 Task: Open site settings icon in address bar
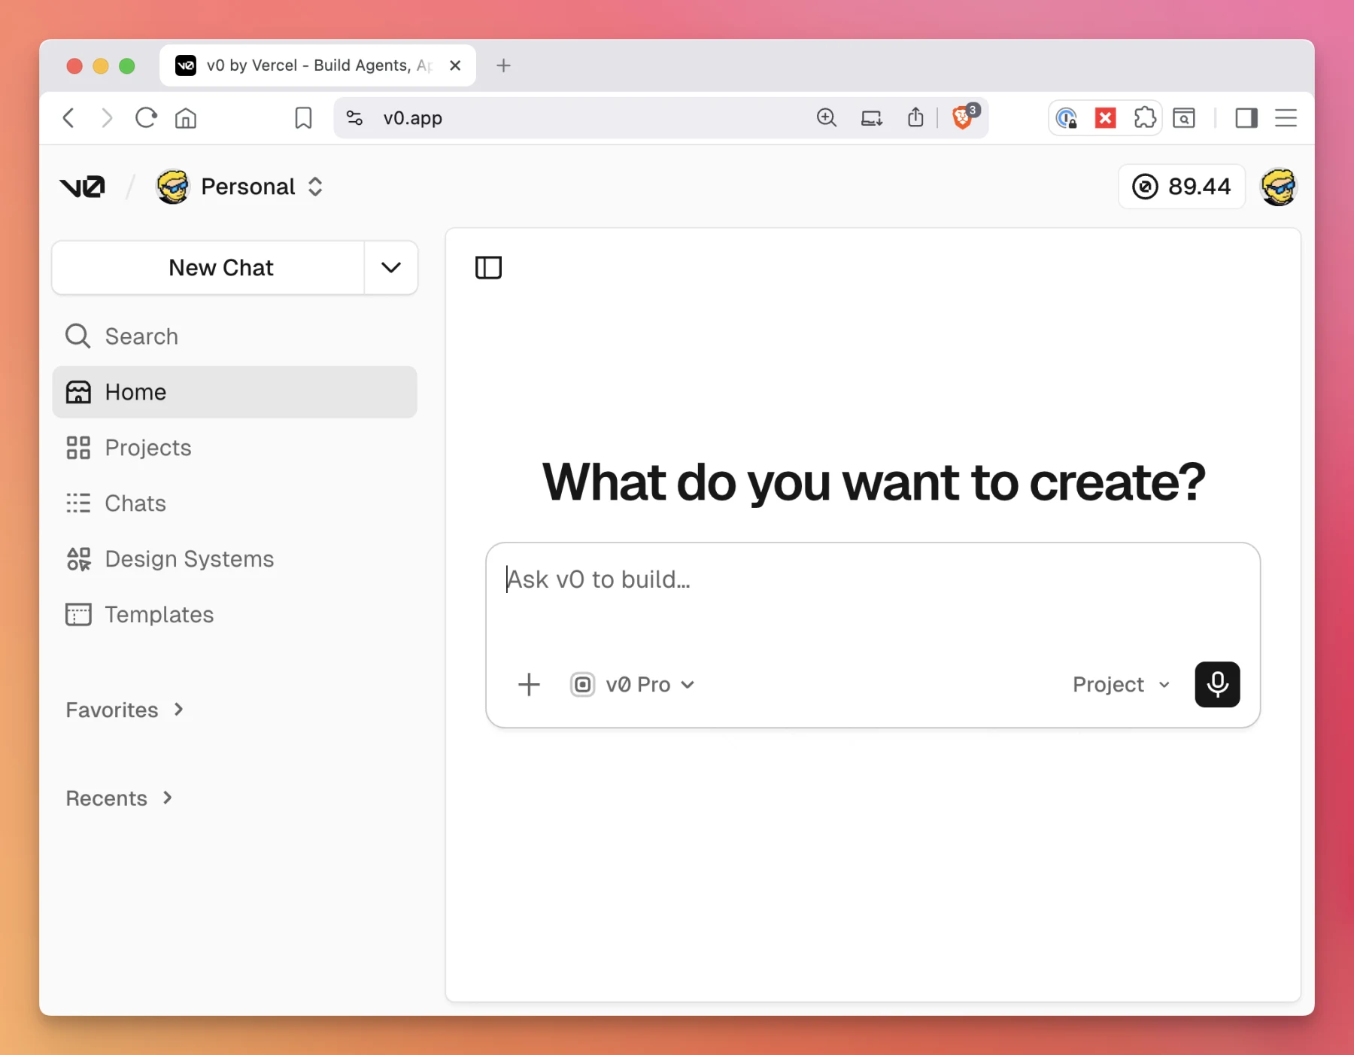point(354,118)
